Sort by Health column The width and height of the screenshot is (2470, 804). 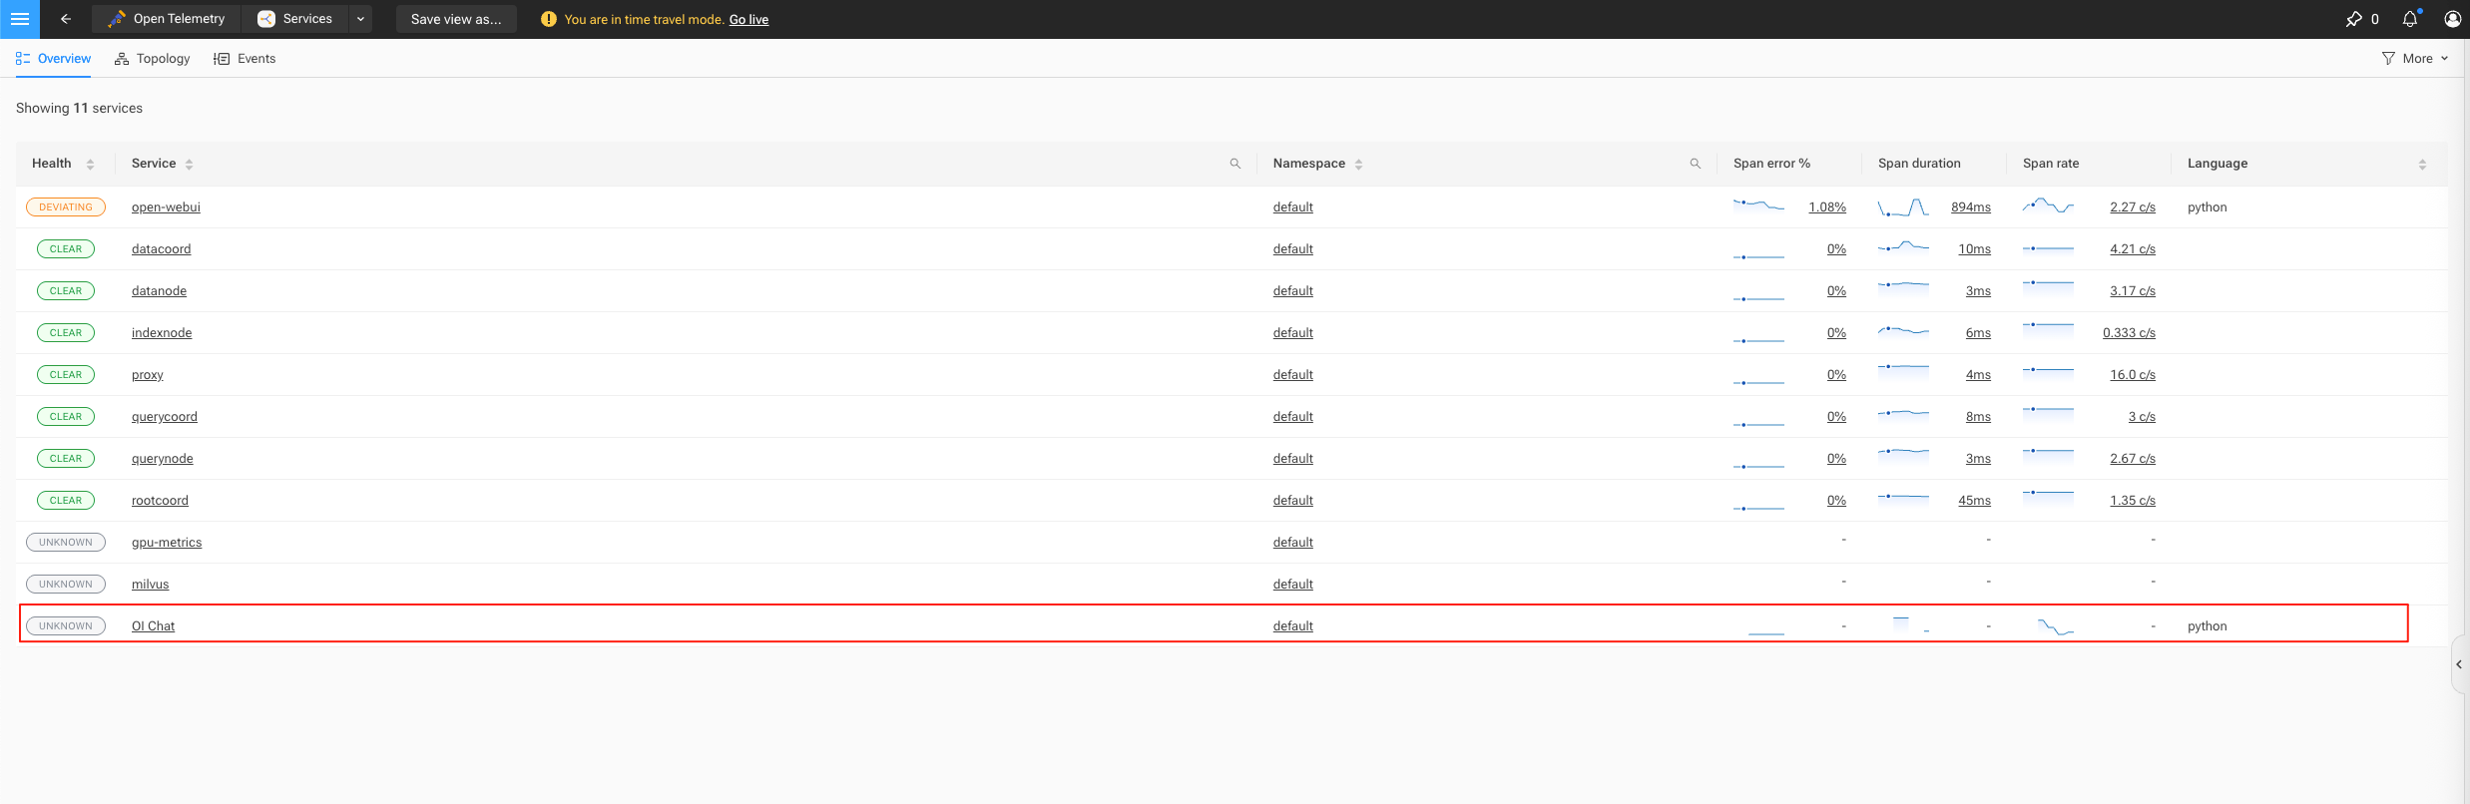pyautogui.click(x=90, y=164)
